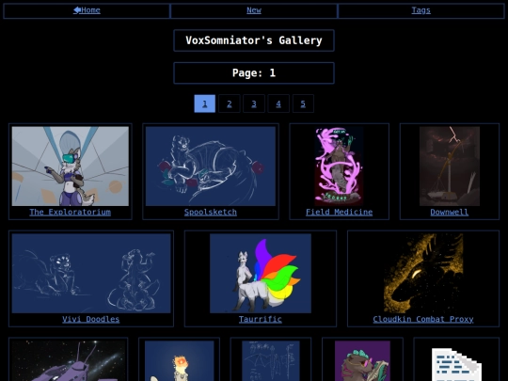Click the VoxSomniator's Gallery heading
The image size is (508, 381).
[254, 40]
